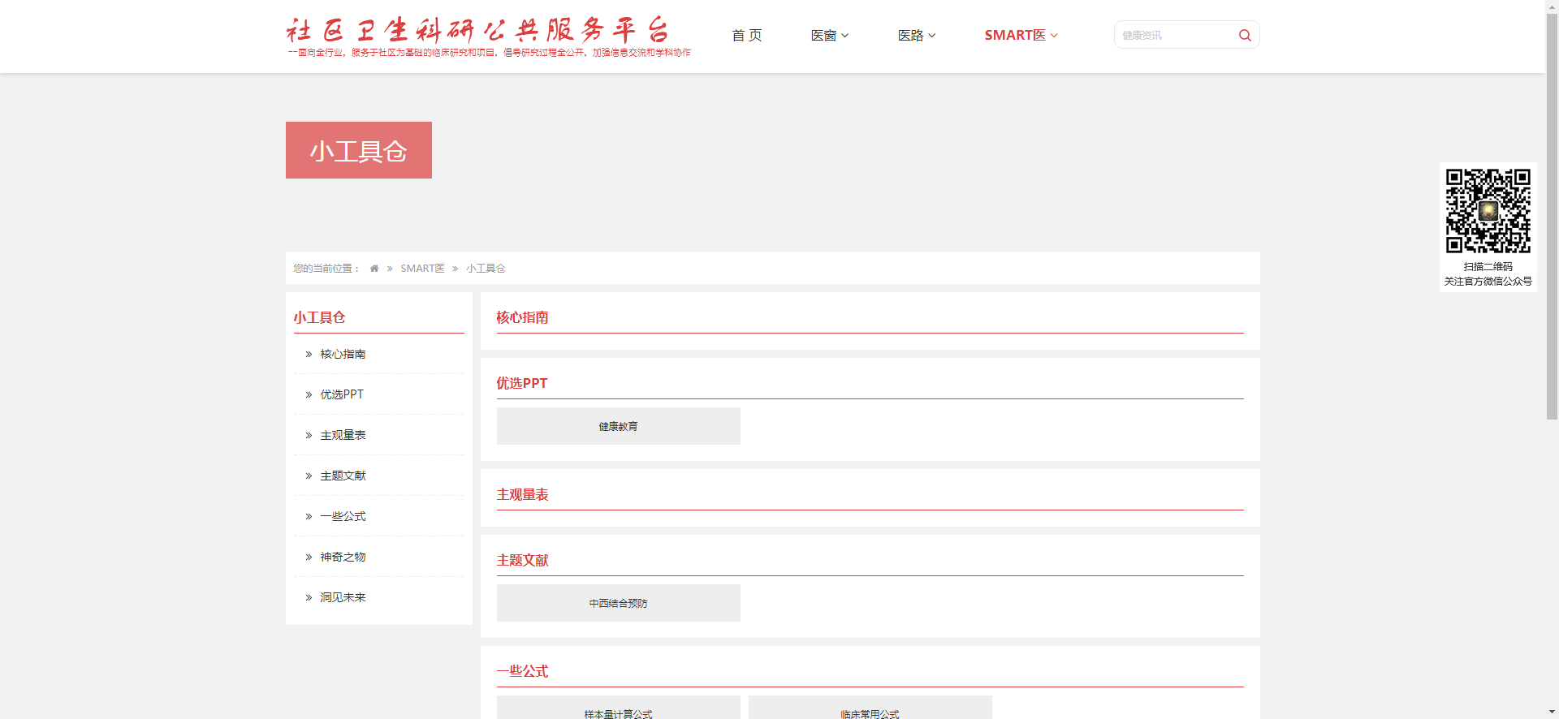Open 一些公式 sidebar entry

tap(343, 517)
